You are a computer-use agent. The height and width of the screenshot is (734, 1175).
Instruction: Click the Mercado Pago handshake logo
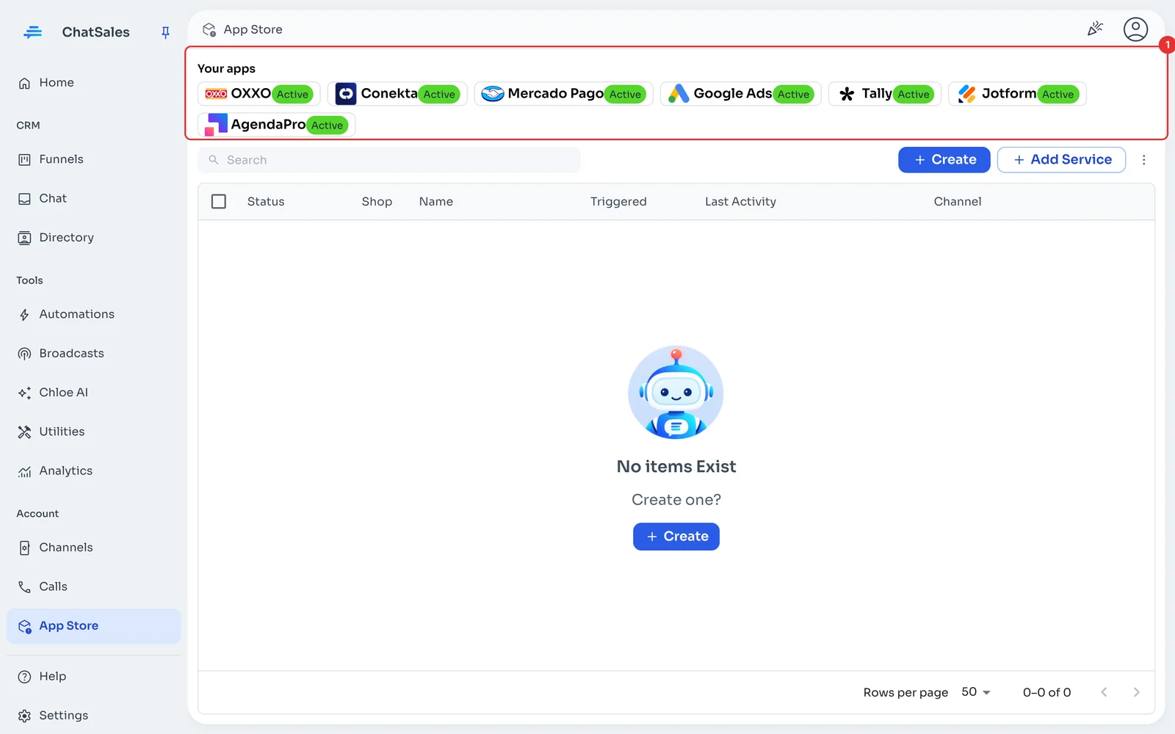pyautogui.click(x=493, y=94)
